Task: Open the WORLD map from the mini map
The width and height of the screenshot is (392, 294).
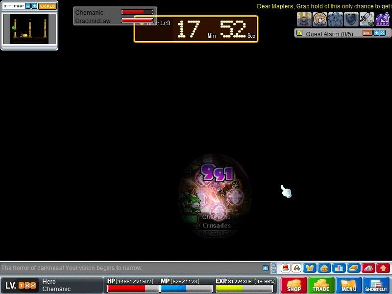Action: [x=48, y=6]
